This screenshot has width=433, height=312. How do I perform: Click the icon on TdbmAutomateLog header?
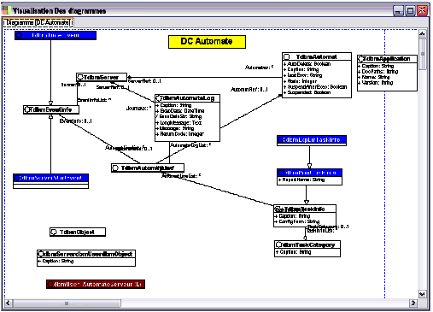[x=159, y=98]
